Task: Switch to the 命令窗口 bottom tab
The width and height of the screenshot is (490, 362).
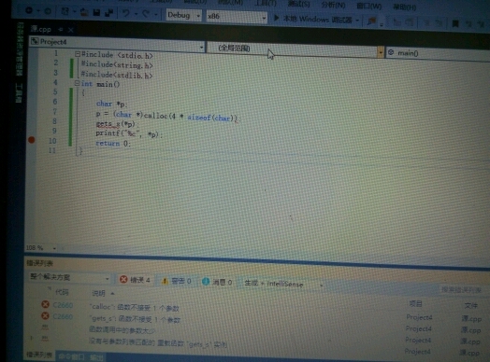Action: (71, 356)
